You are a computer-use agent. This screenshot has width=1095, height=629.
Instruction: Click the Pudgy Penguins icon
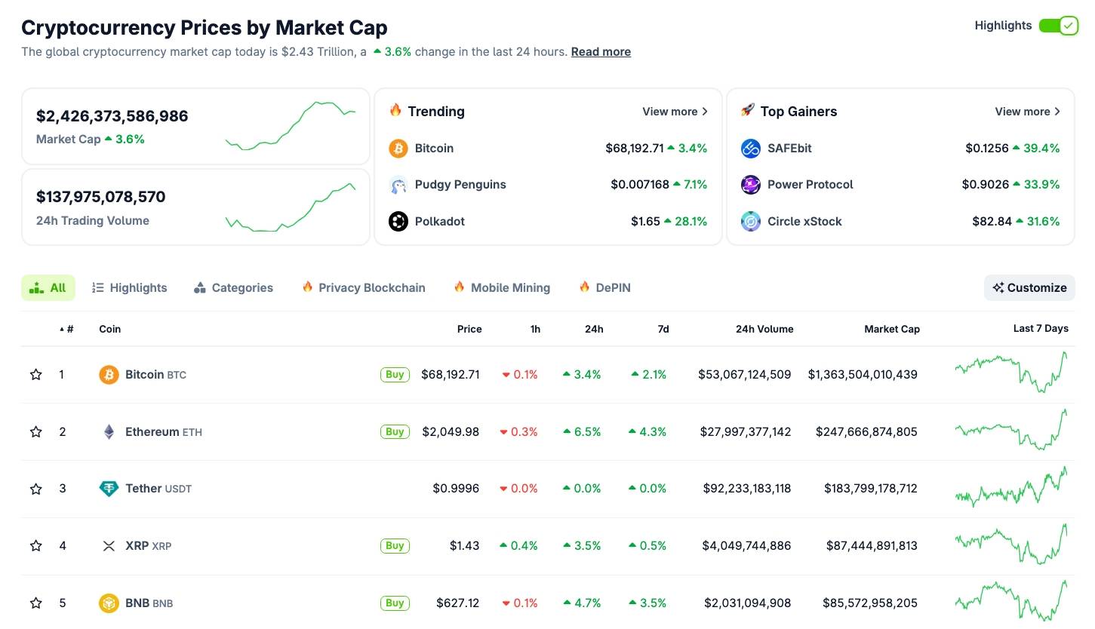[x=398, y=185]
